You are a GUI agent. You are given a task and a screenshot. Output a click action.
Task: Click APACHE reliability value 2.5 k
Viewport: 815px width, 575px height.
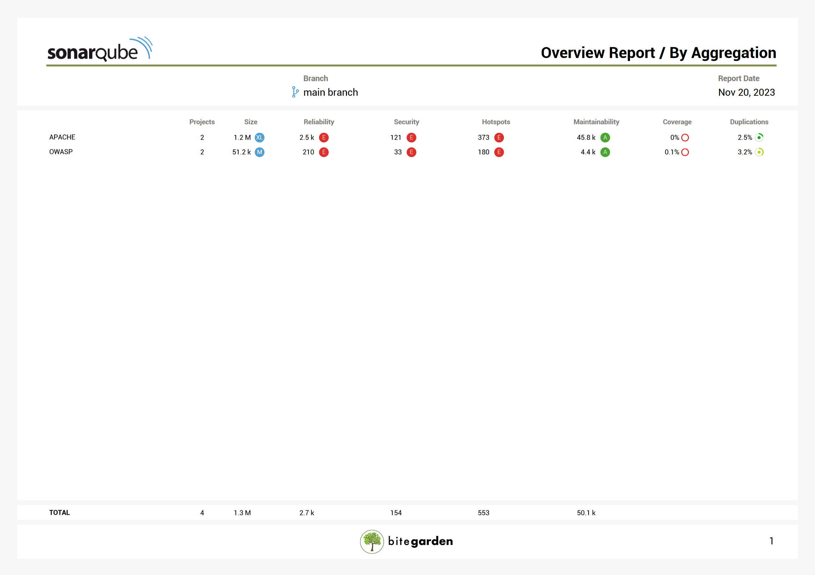[x=307, y=137]
